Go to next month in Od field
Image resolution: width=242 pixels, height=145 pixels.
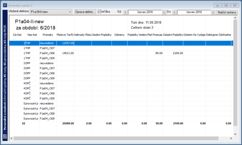pos(164,12)
